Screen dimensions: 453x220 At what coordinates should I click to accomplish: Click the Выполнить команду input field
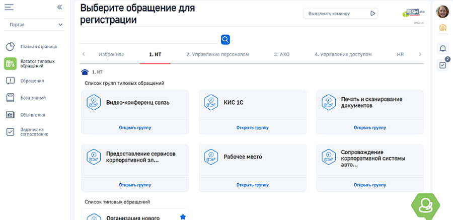335,14
